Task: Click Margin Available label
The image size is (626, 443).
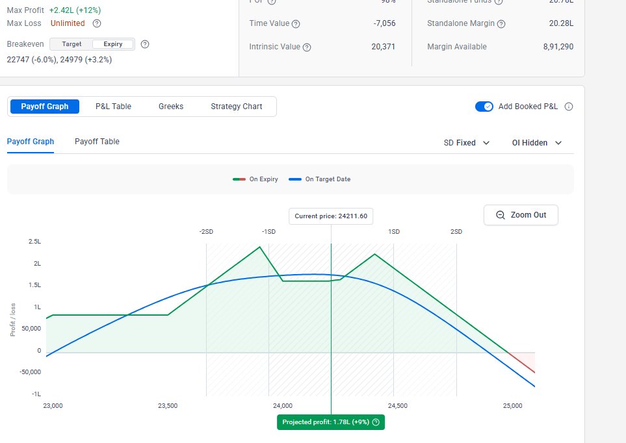Action: (x=457, y=47)
